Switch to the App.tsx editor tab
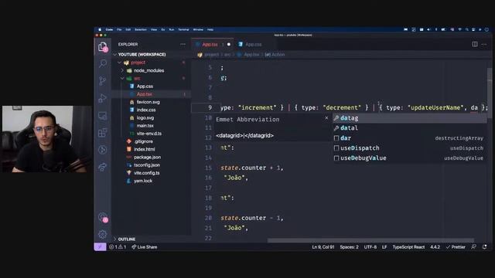This screenshot has width=495, height=278. [x=213, y=45]
